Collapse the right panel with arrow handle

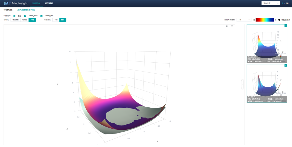(x=242, y=84)
